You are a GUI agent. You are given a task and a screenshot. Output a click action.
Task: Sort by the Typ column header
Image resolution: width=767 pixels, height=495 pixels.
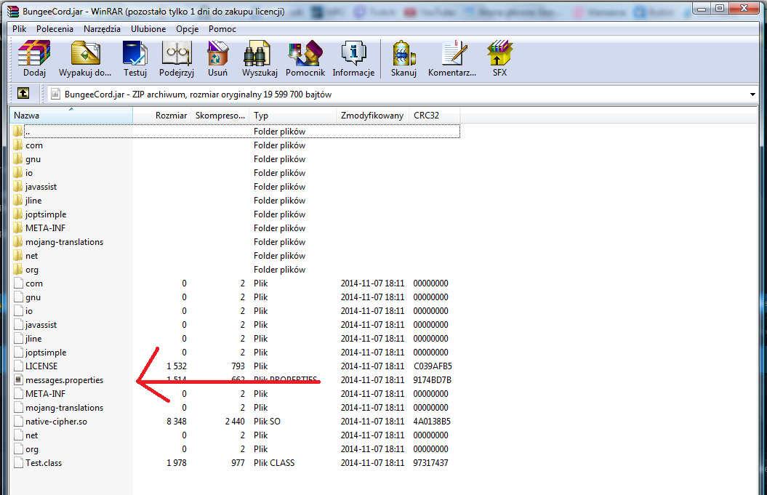(292, 116)
